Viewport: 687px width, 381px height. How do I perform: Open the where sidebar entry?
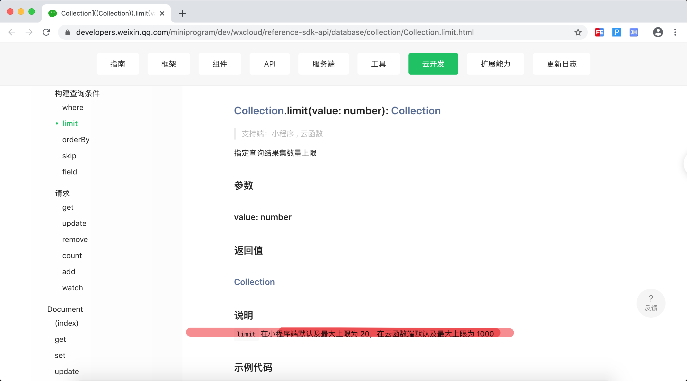tap(73, 107)
